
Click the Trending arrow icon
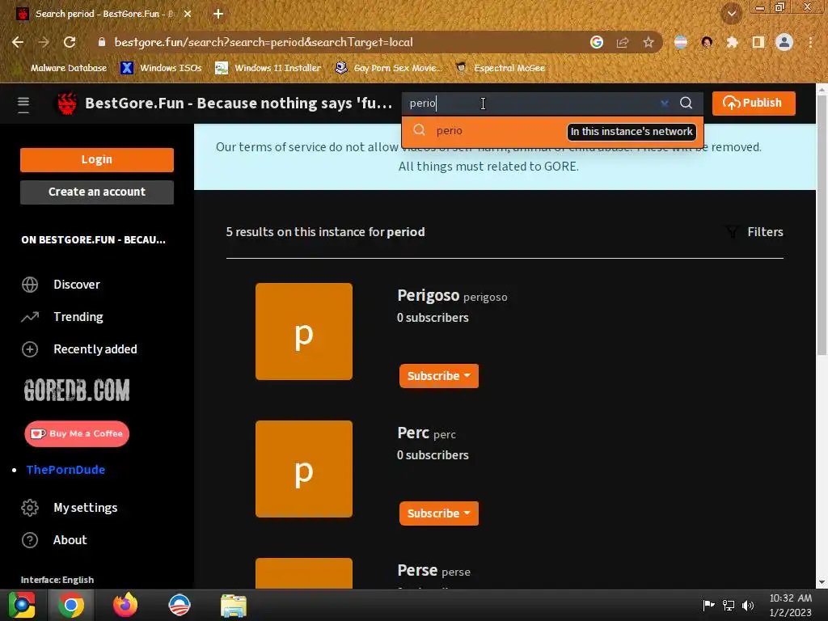pos(30,316)
